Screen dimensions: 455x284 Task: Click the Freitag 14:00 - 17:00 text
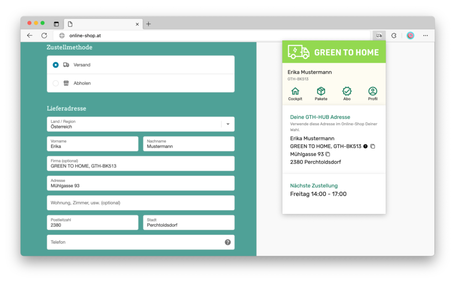(x=318, y=194)
